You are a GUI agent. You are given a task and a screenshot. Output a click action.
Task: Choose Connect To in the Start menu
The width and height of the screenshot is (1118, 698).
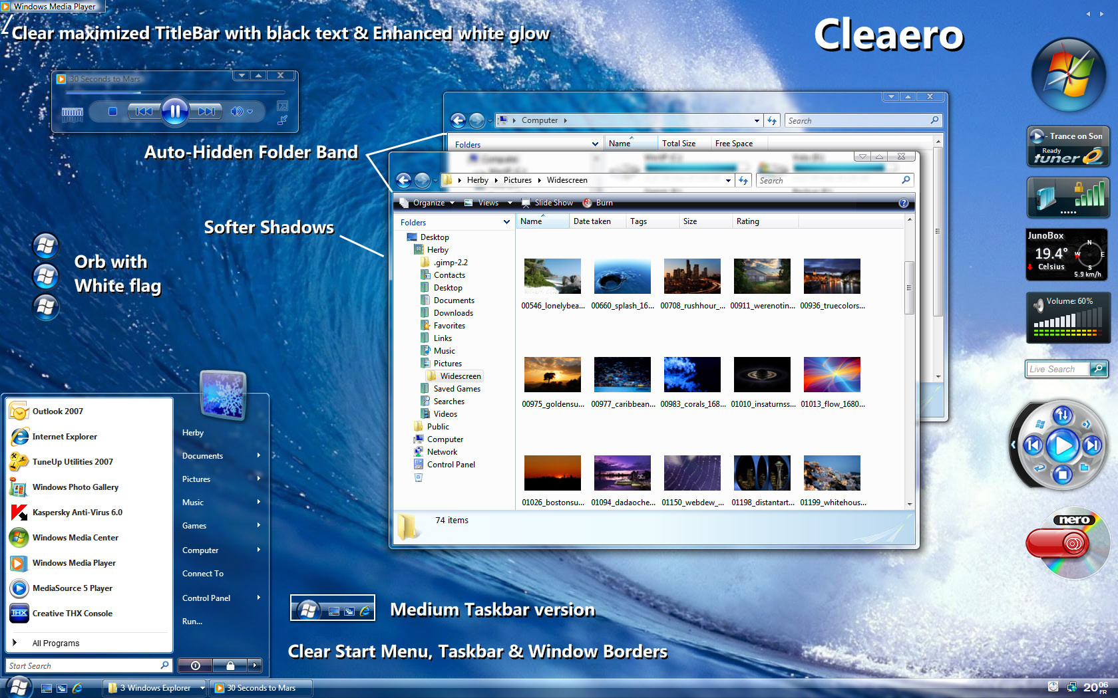coord(202,574)
